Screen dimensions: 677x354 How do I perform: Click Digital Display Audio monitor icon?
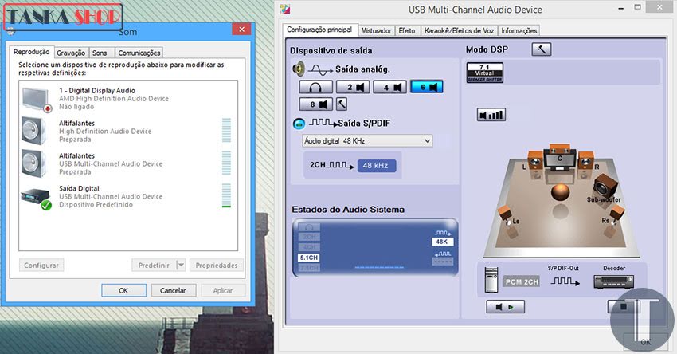pos(37,100)
